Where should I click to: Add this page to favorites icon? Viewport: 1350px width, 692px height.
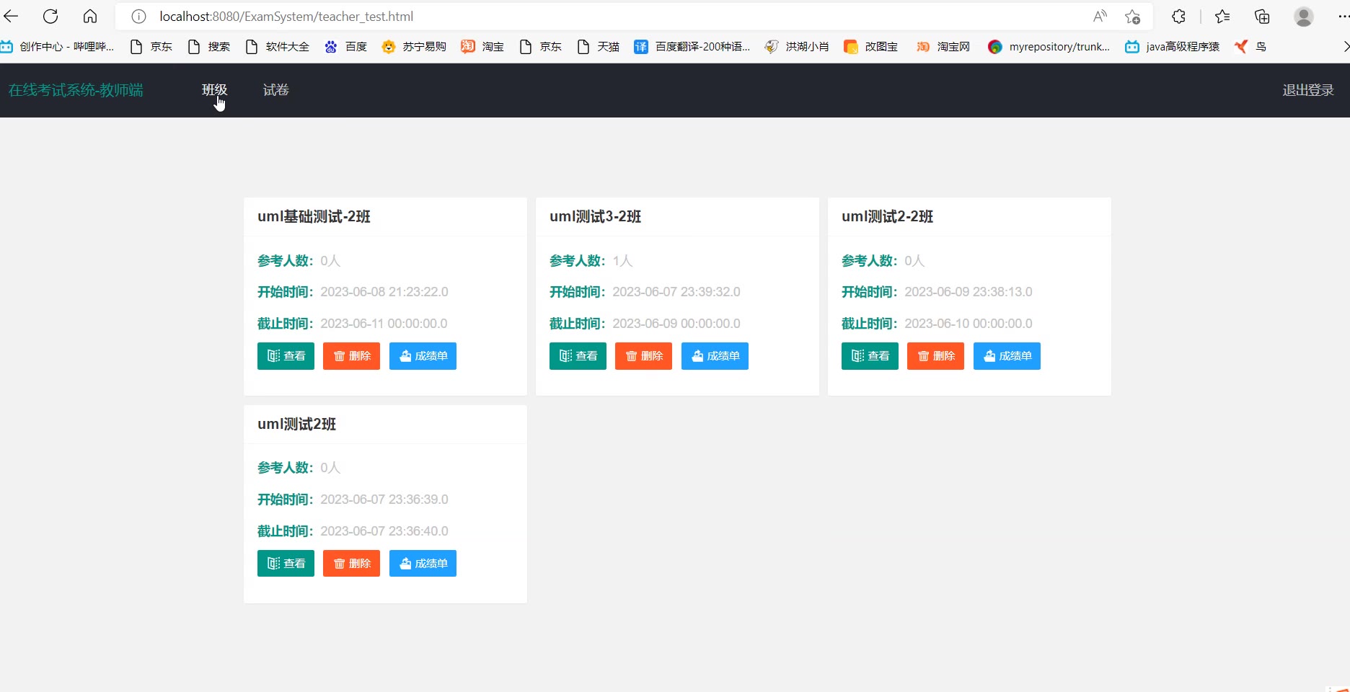pos(1132,17)
